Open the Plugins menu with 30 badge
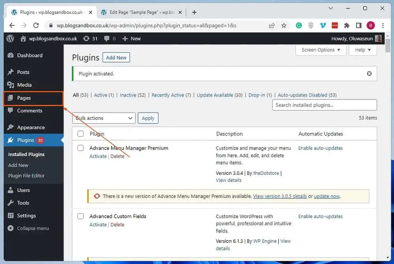The image size is (394, 264). (34, 140)
